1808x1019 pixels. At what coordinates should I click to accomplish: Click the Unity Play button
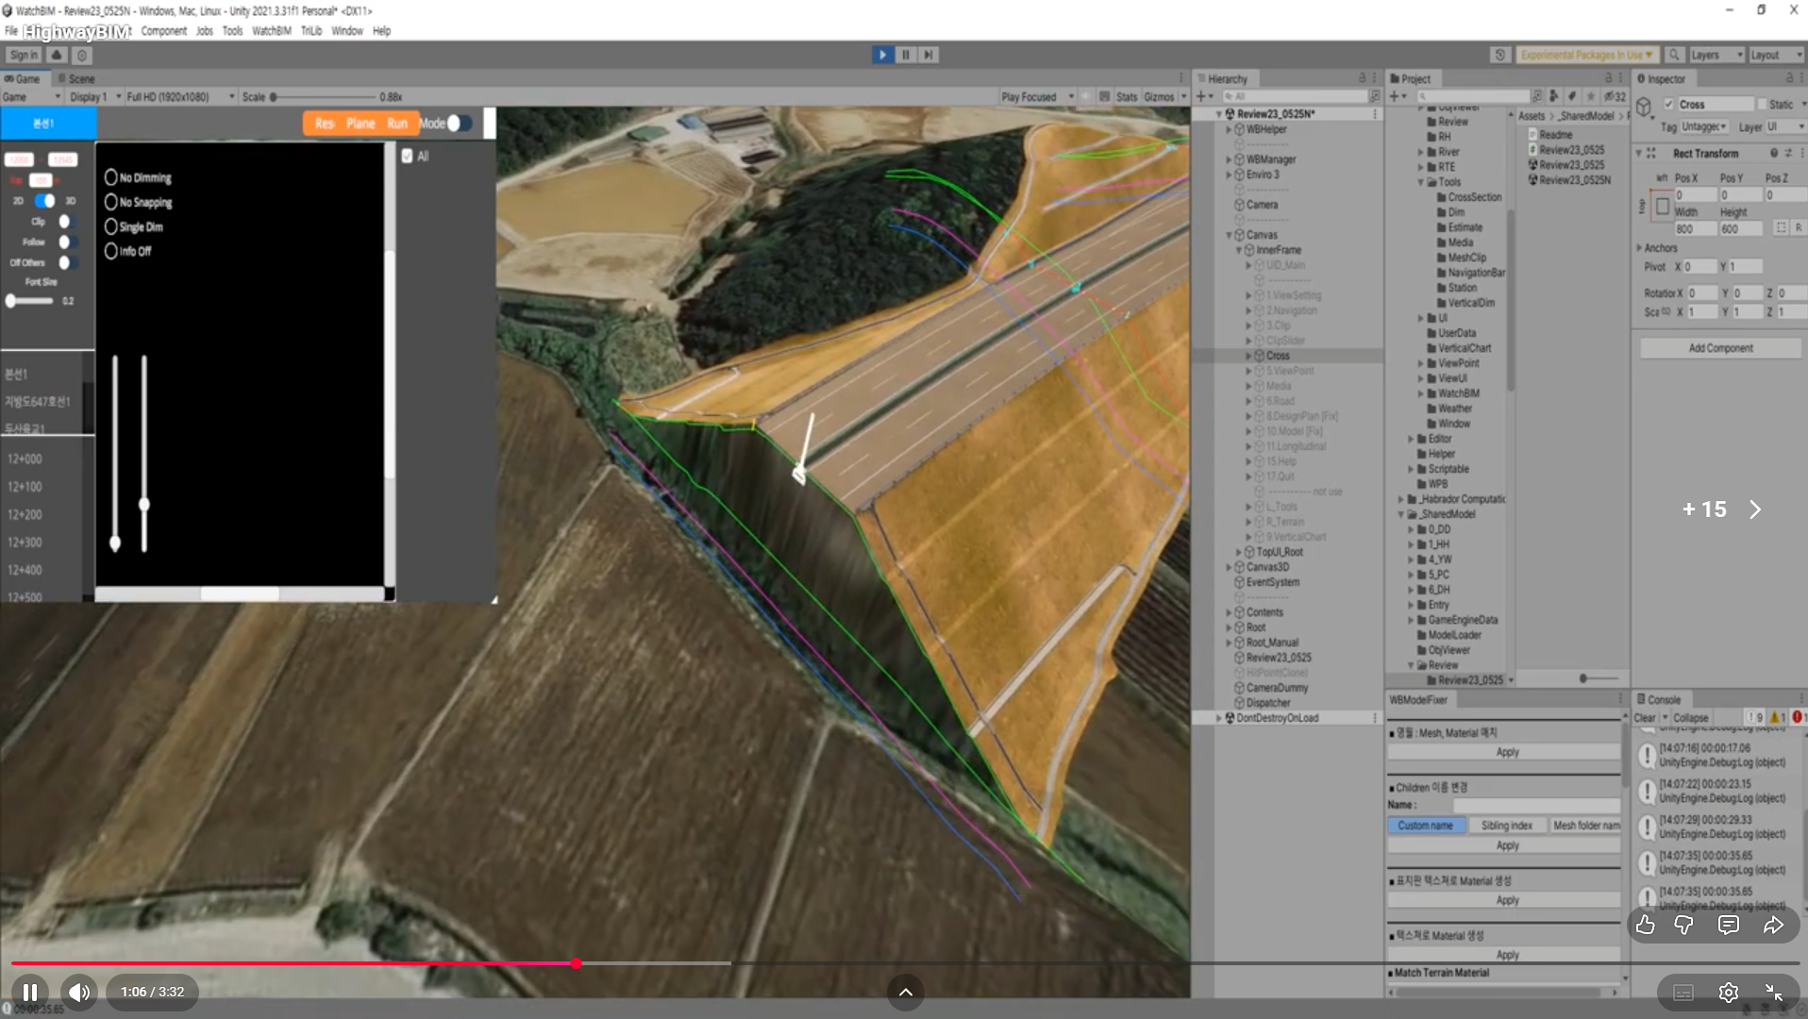882,55
